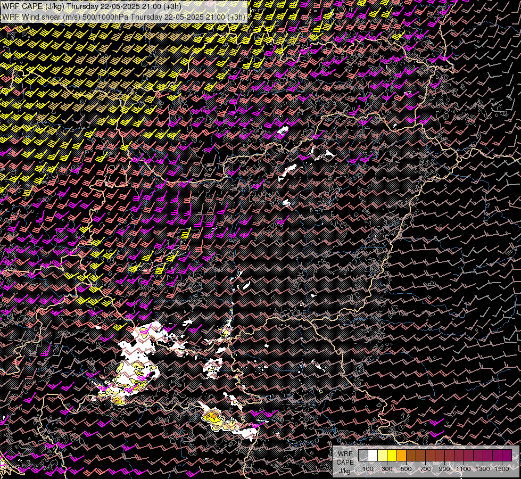Click the last purple legend swatch above 1500
Image resolution: width=521 pixels, height=479 pixels.
[x=507, y=456]
